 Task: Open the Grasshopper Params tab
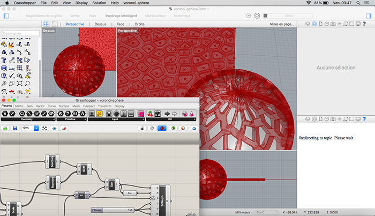(6, 106)
